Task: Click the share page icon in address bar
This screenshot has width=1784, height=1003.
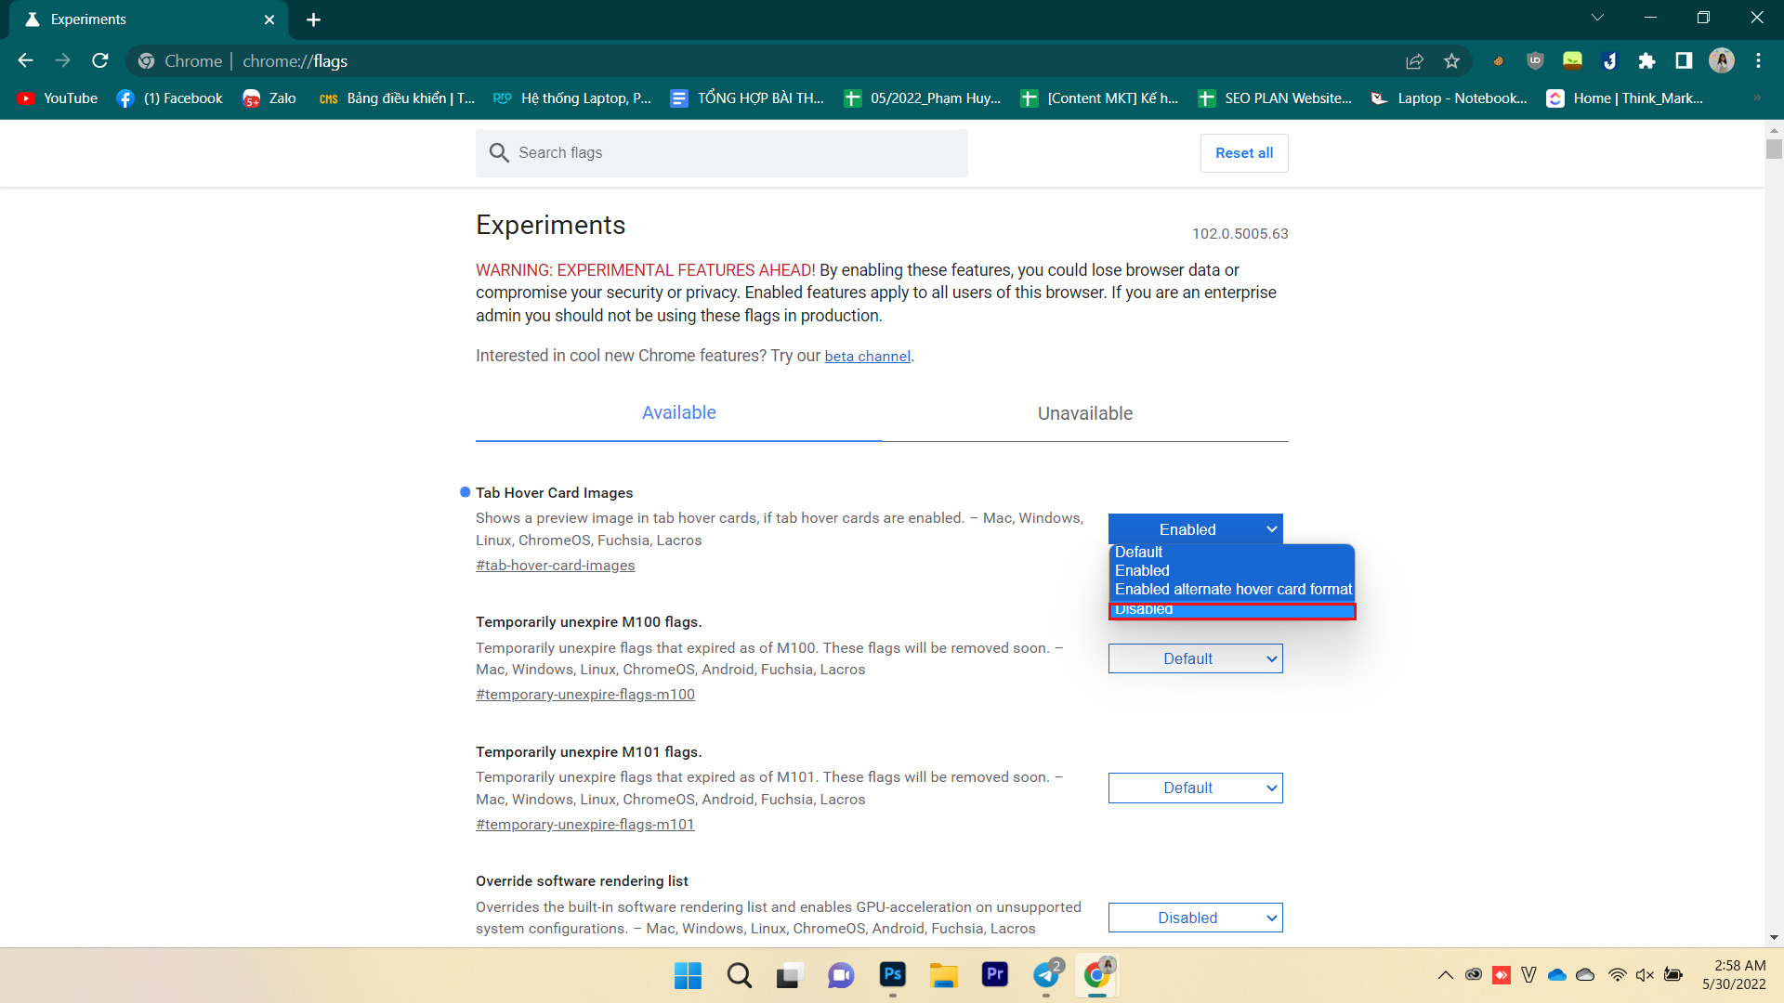Action: point(1414,61)
